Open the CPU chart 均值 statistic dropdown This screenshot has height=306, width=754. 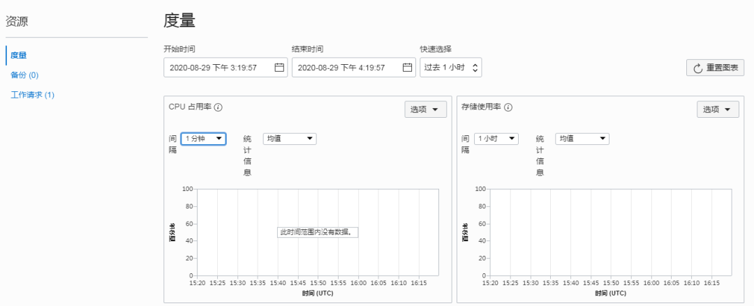click(x=290, y=138)
